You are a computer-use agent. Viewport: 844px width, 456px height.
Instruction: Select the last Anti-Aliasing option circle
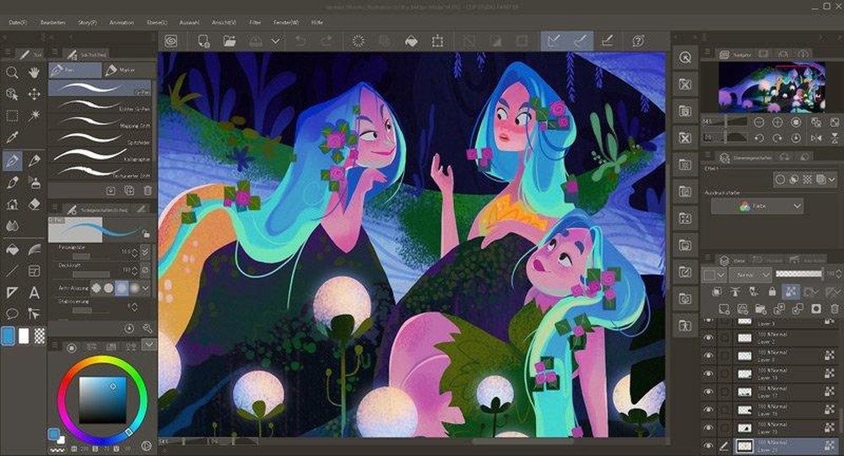click(x=134, y=288)
